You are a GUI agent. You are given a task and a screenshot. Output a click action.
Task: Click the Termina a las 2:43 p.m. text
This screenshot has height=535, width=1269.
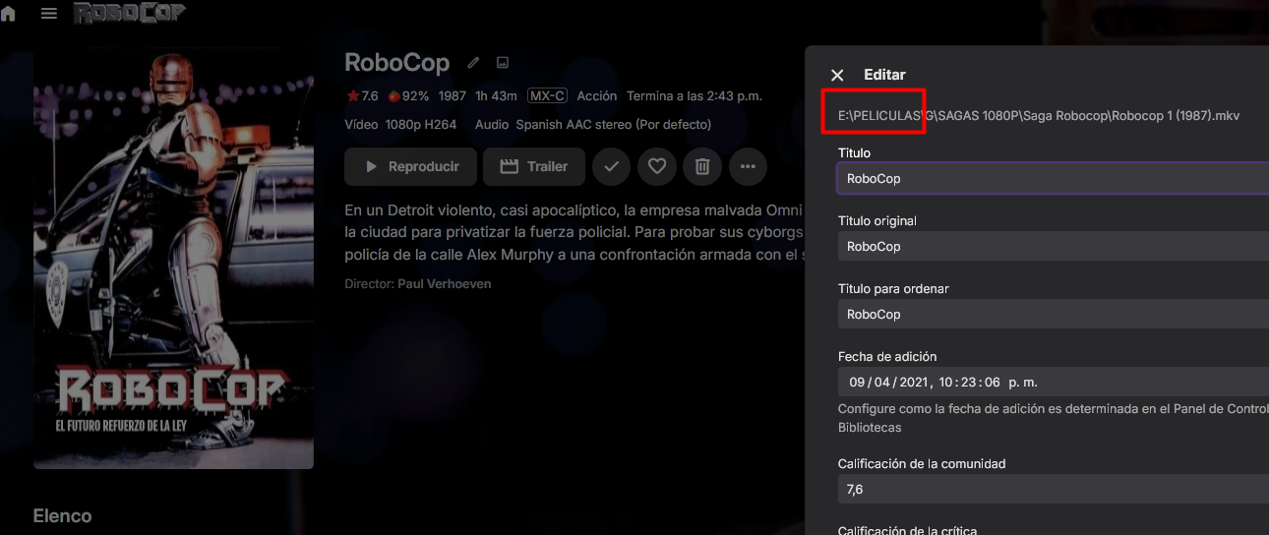tap(695, 96)
